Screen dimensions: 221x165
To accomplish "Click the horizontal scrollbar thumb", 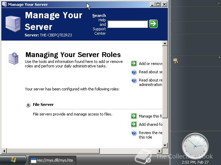I will [53, 151].
